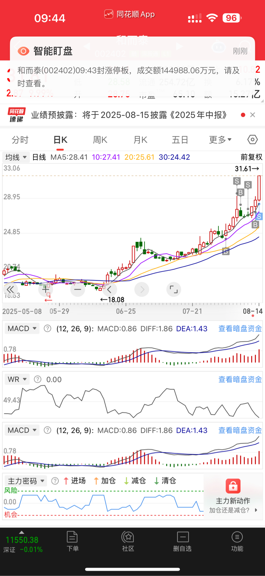The width and height of the screenshot is (265, 576).
Task: Open the 五日 chart tab
Action: coord(180,140)
